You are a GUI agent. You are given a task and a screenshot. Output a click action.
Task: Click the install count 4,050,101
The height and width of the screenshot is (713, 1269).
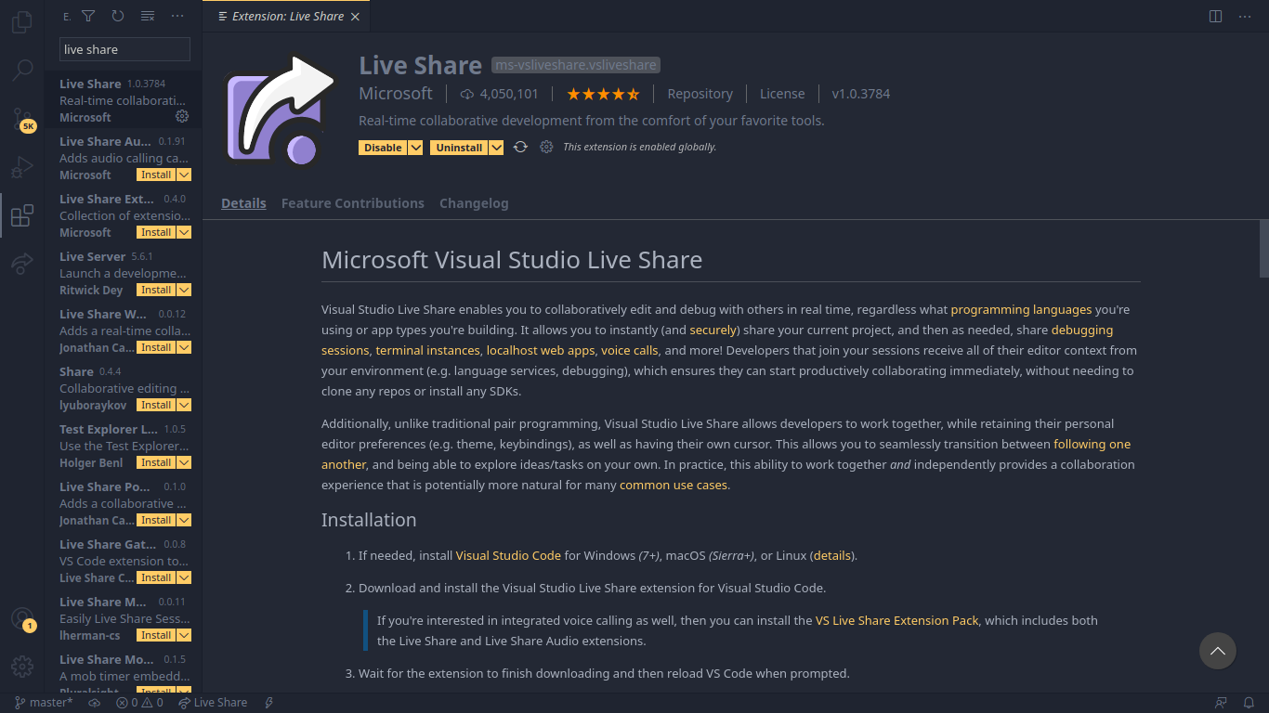click(499, 94)
